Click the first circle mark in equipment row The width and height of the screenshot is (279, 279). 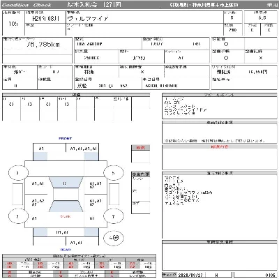pyautogui.click(x=11, y=105)
